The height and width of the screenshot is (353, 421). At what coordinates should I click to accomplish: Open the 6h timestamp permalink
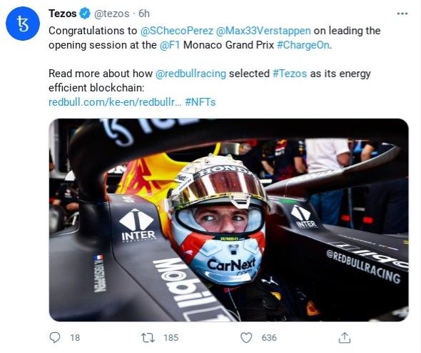coord(144,14)
